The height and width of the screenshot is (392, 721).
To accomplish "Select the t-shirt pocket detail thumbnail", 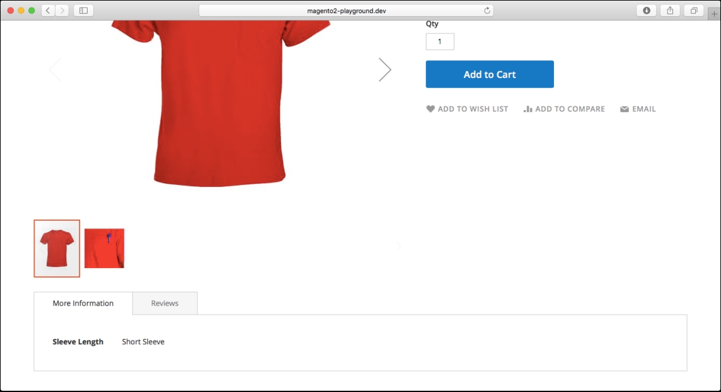I will (x=105, y=249).
